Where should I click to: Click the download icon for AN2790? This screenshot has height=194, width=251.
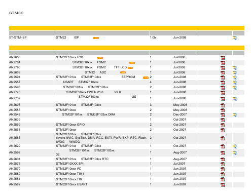(234, 68)
